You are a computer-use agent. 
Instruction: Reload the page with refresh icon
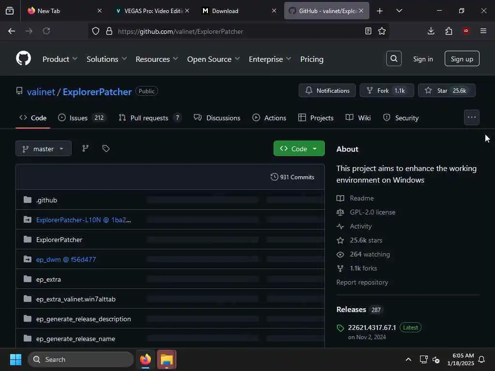[46, 31]
